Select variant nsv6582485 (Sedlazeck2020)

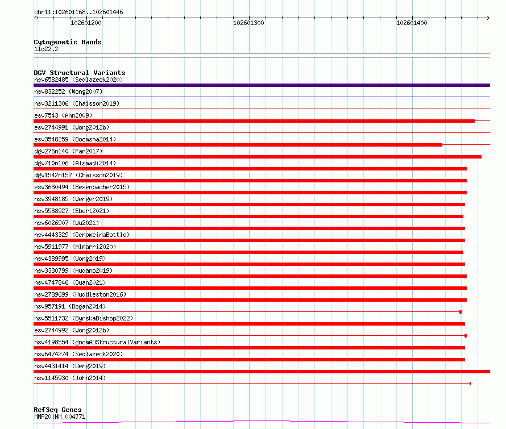coord(78,80)
